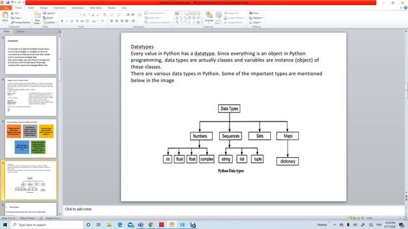The height and width of the screenshot is (229, 408).
Task: Click the Paste button in Clipboard group
Action: pos(5,17)
